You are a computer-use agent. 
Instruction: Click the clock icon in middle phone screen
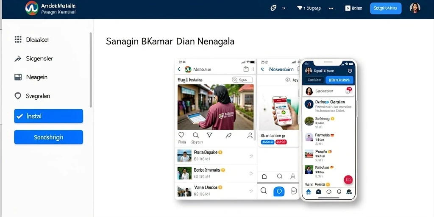pyautogui.click(x=288, y=80)
